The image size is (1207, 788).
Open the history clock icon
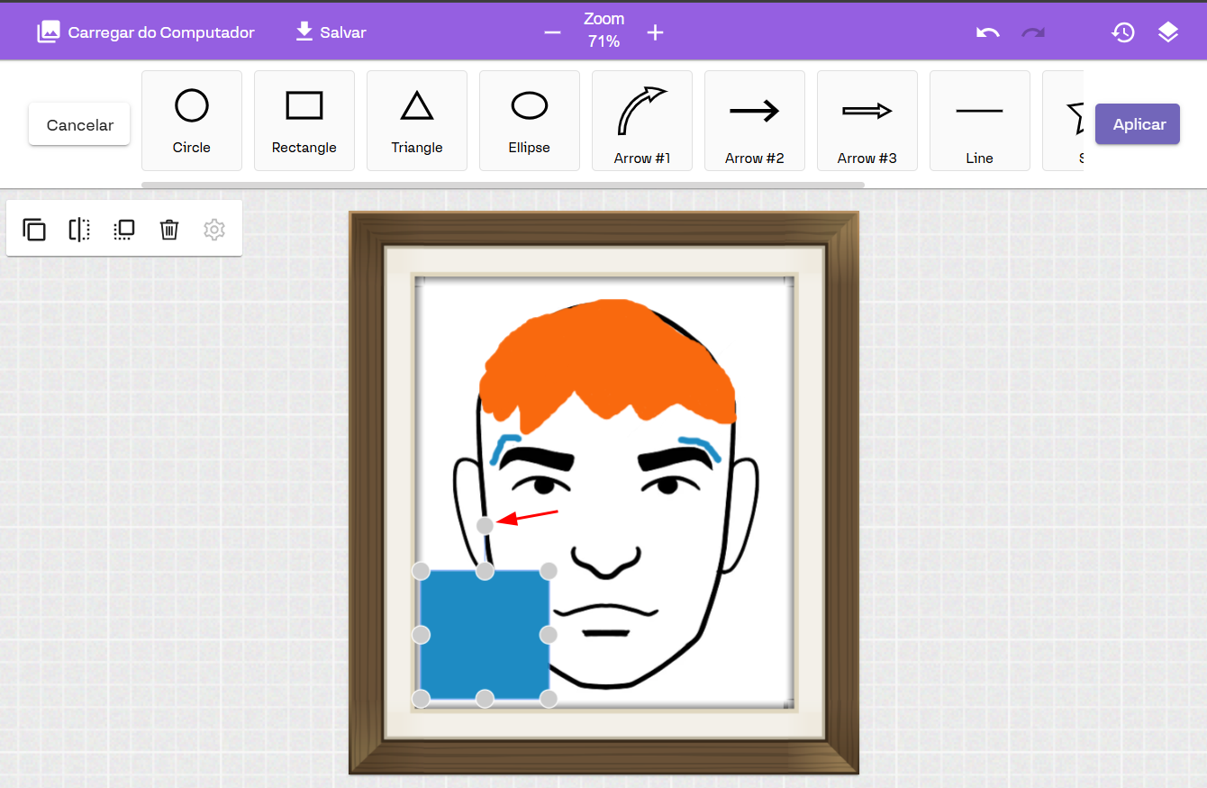coord(1122,33)
